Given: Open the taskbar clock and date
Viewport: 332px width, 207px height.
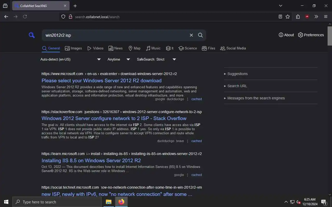Looking at the screenshot, I should 310,202.
